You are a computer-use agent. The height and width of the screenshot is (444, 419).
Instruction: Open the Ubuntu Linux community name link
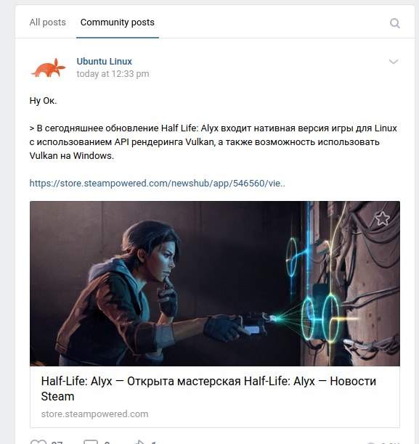click(104, 61)
